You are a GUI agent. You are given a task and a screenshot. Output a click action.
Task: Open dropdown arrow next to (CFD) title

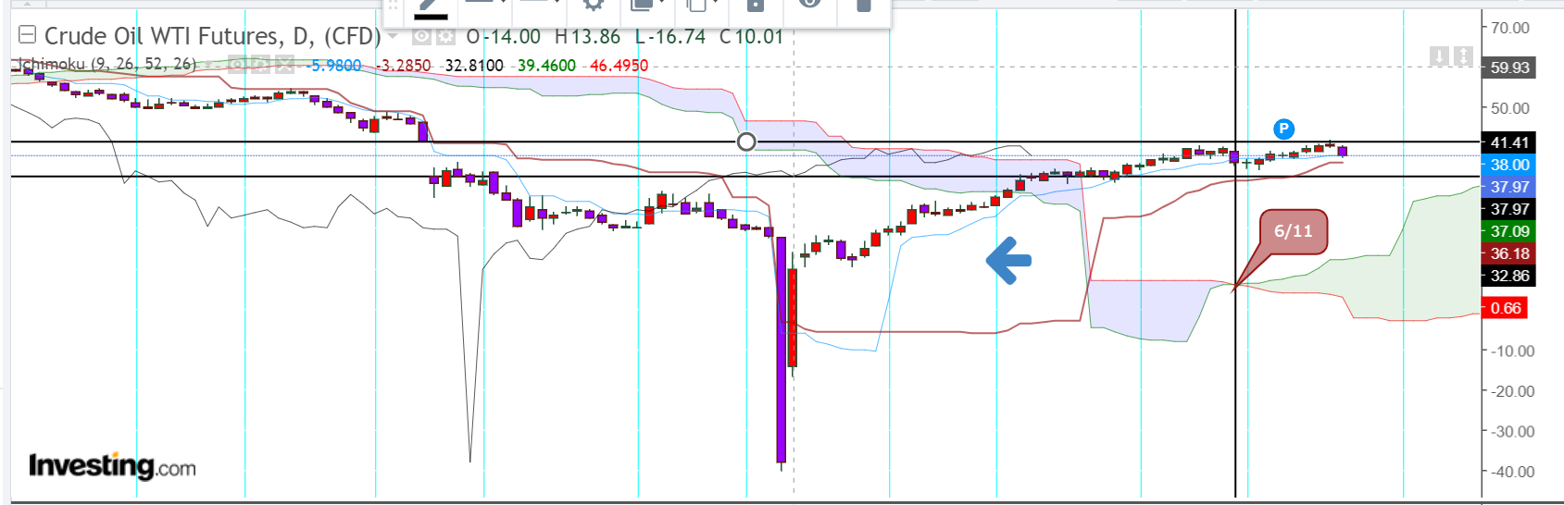[393, 36]
